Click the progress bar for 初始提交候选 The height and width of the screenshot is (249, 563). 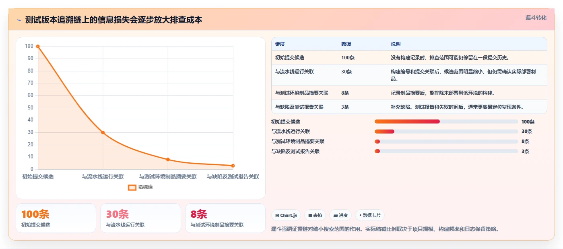446,121
